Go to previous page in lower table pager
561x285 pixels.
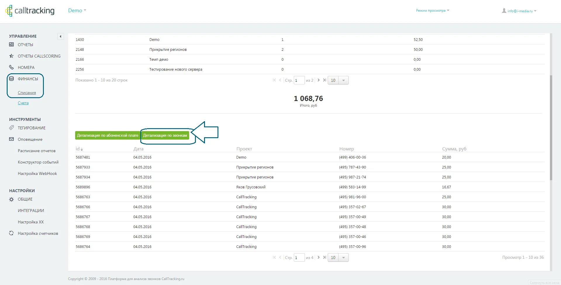pos(280,257)
